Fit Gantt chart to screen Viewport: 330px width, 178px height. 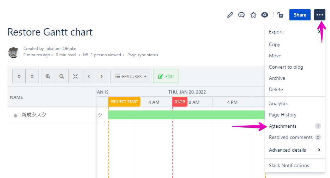point(75,76)
